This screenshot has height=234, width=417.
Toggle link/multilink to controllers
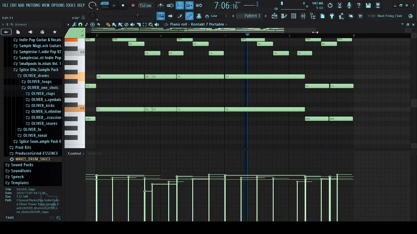tap(189, 16)
